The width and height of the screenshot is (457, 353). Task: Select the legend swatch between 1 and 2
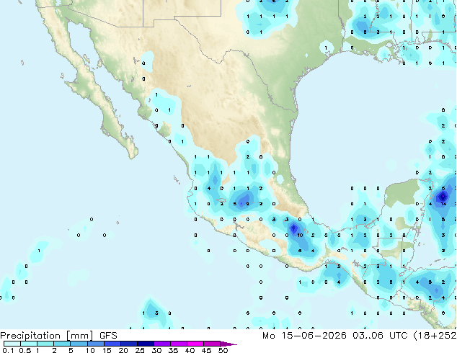[x=45, y=344]
